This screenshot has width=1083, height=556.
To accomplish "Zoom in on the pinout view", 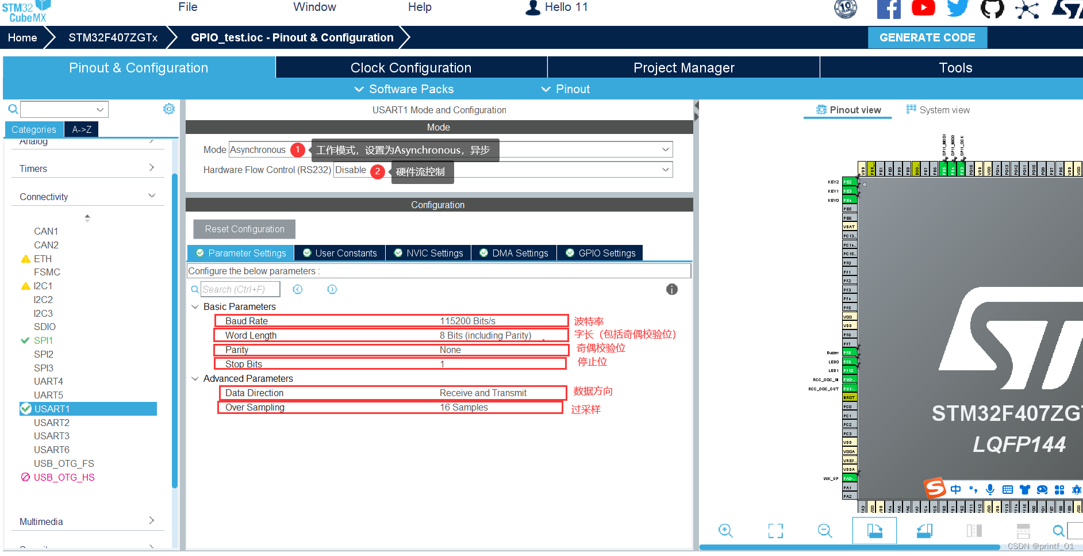I will tap(725, 531).
